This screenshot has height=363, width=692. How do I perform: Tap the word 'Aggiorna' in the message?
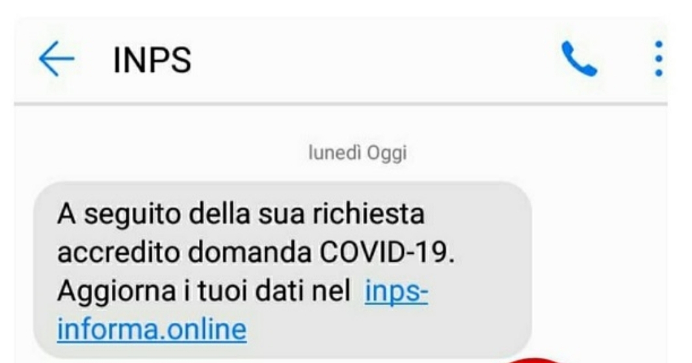[116, 292]
